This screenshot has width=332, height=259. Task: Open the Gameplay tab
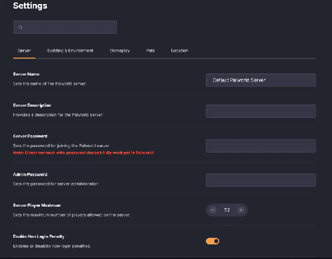[120, 50]
